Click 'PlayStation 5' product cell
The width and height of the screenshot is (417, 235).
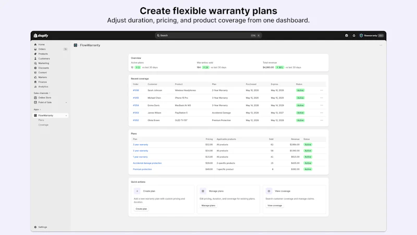(181, 113)
